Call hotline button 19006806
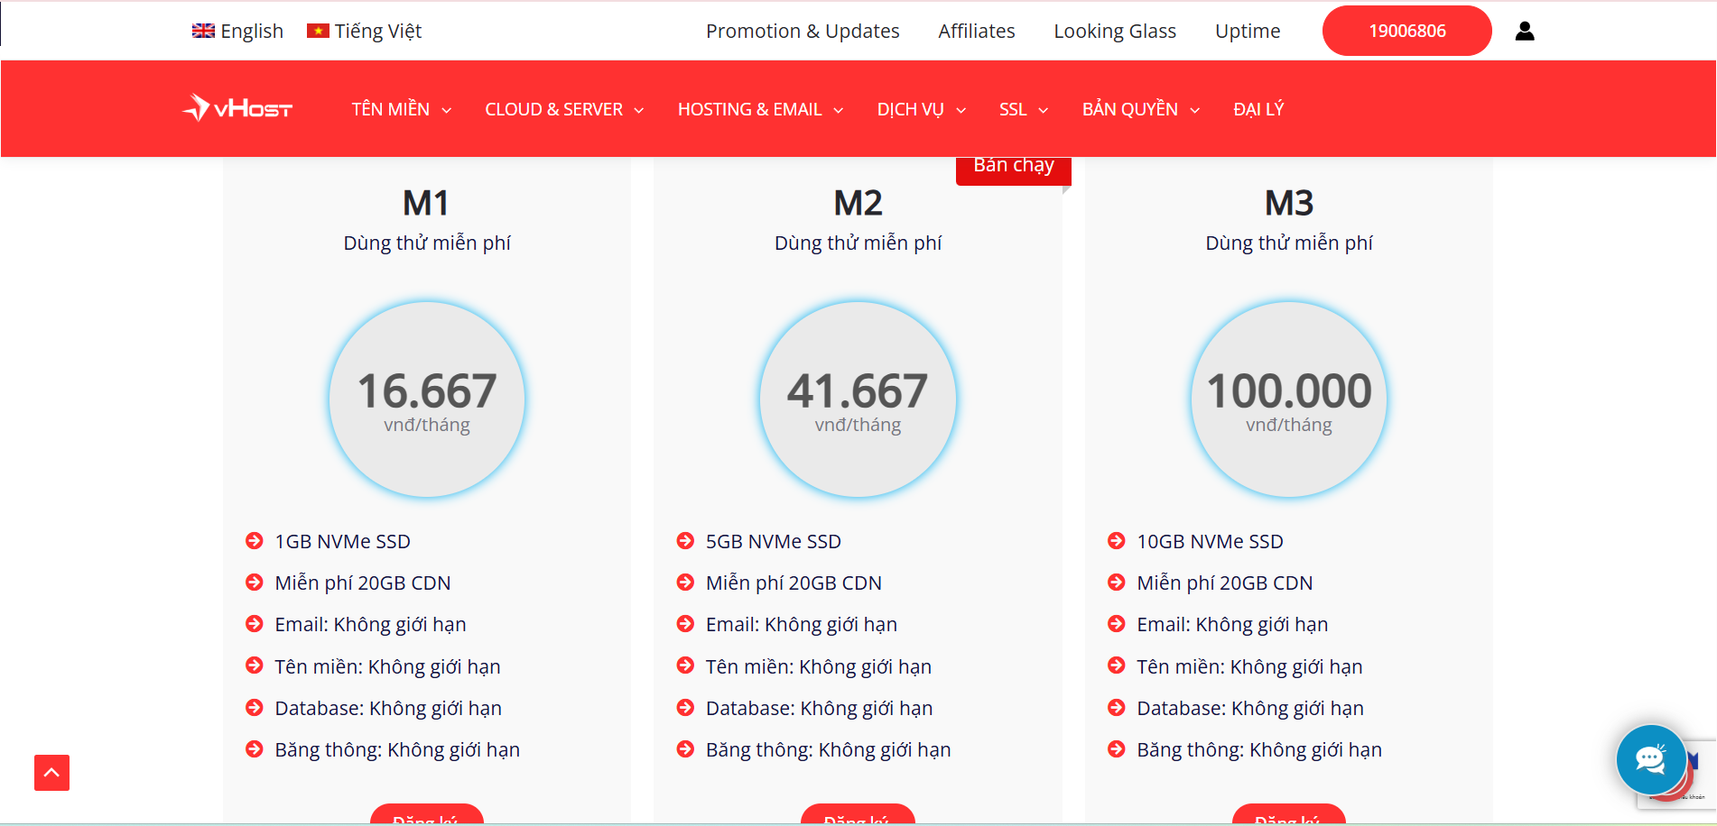Screen dimensions: 1717x826 tap(1406, 32)
